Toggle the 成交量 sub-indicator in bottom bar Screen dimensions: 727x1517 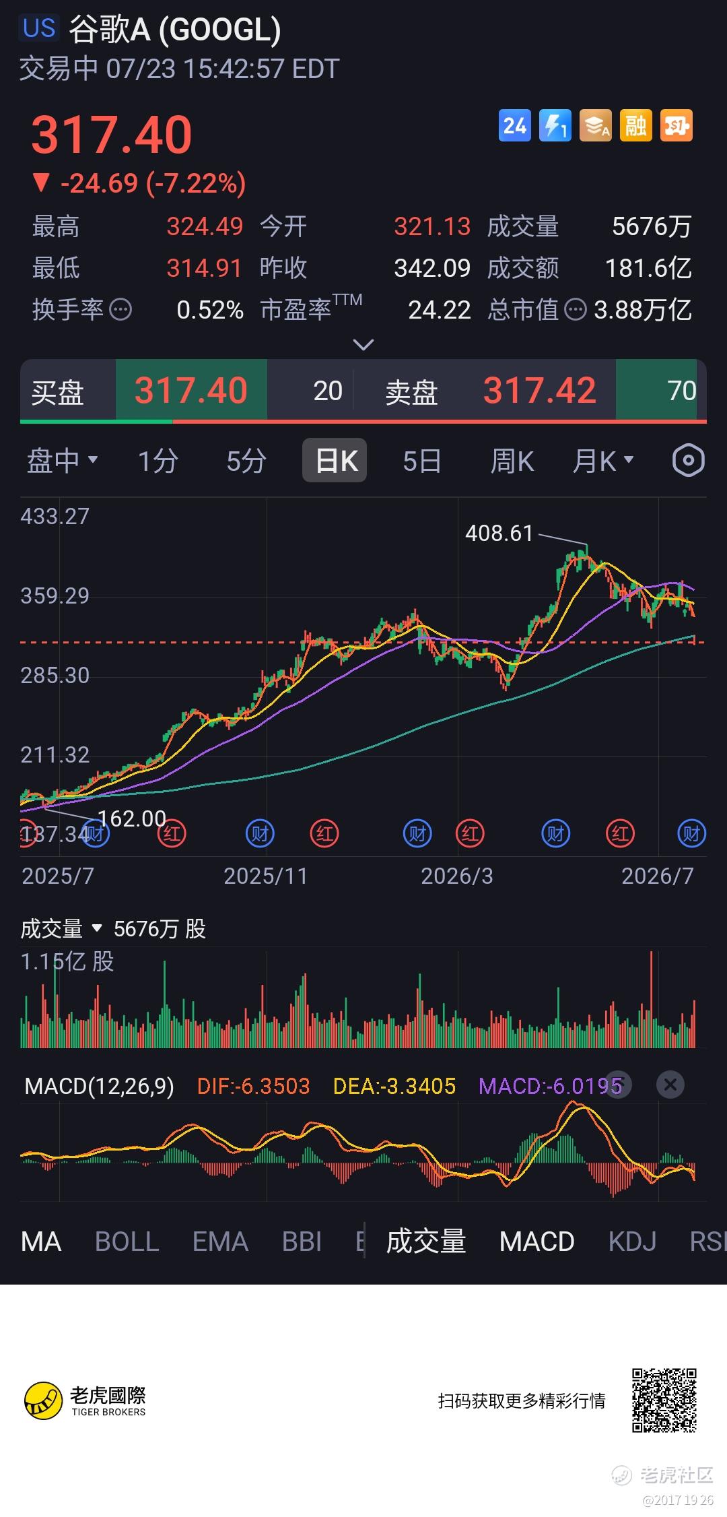tap(425, 1241)
